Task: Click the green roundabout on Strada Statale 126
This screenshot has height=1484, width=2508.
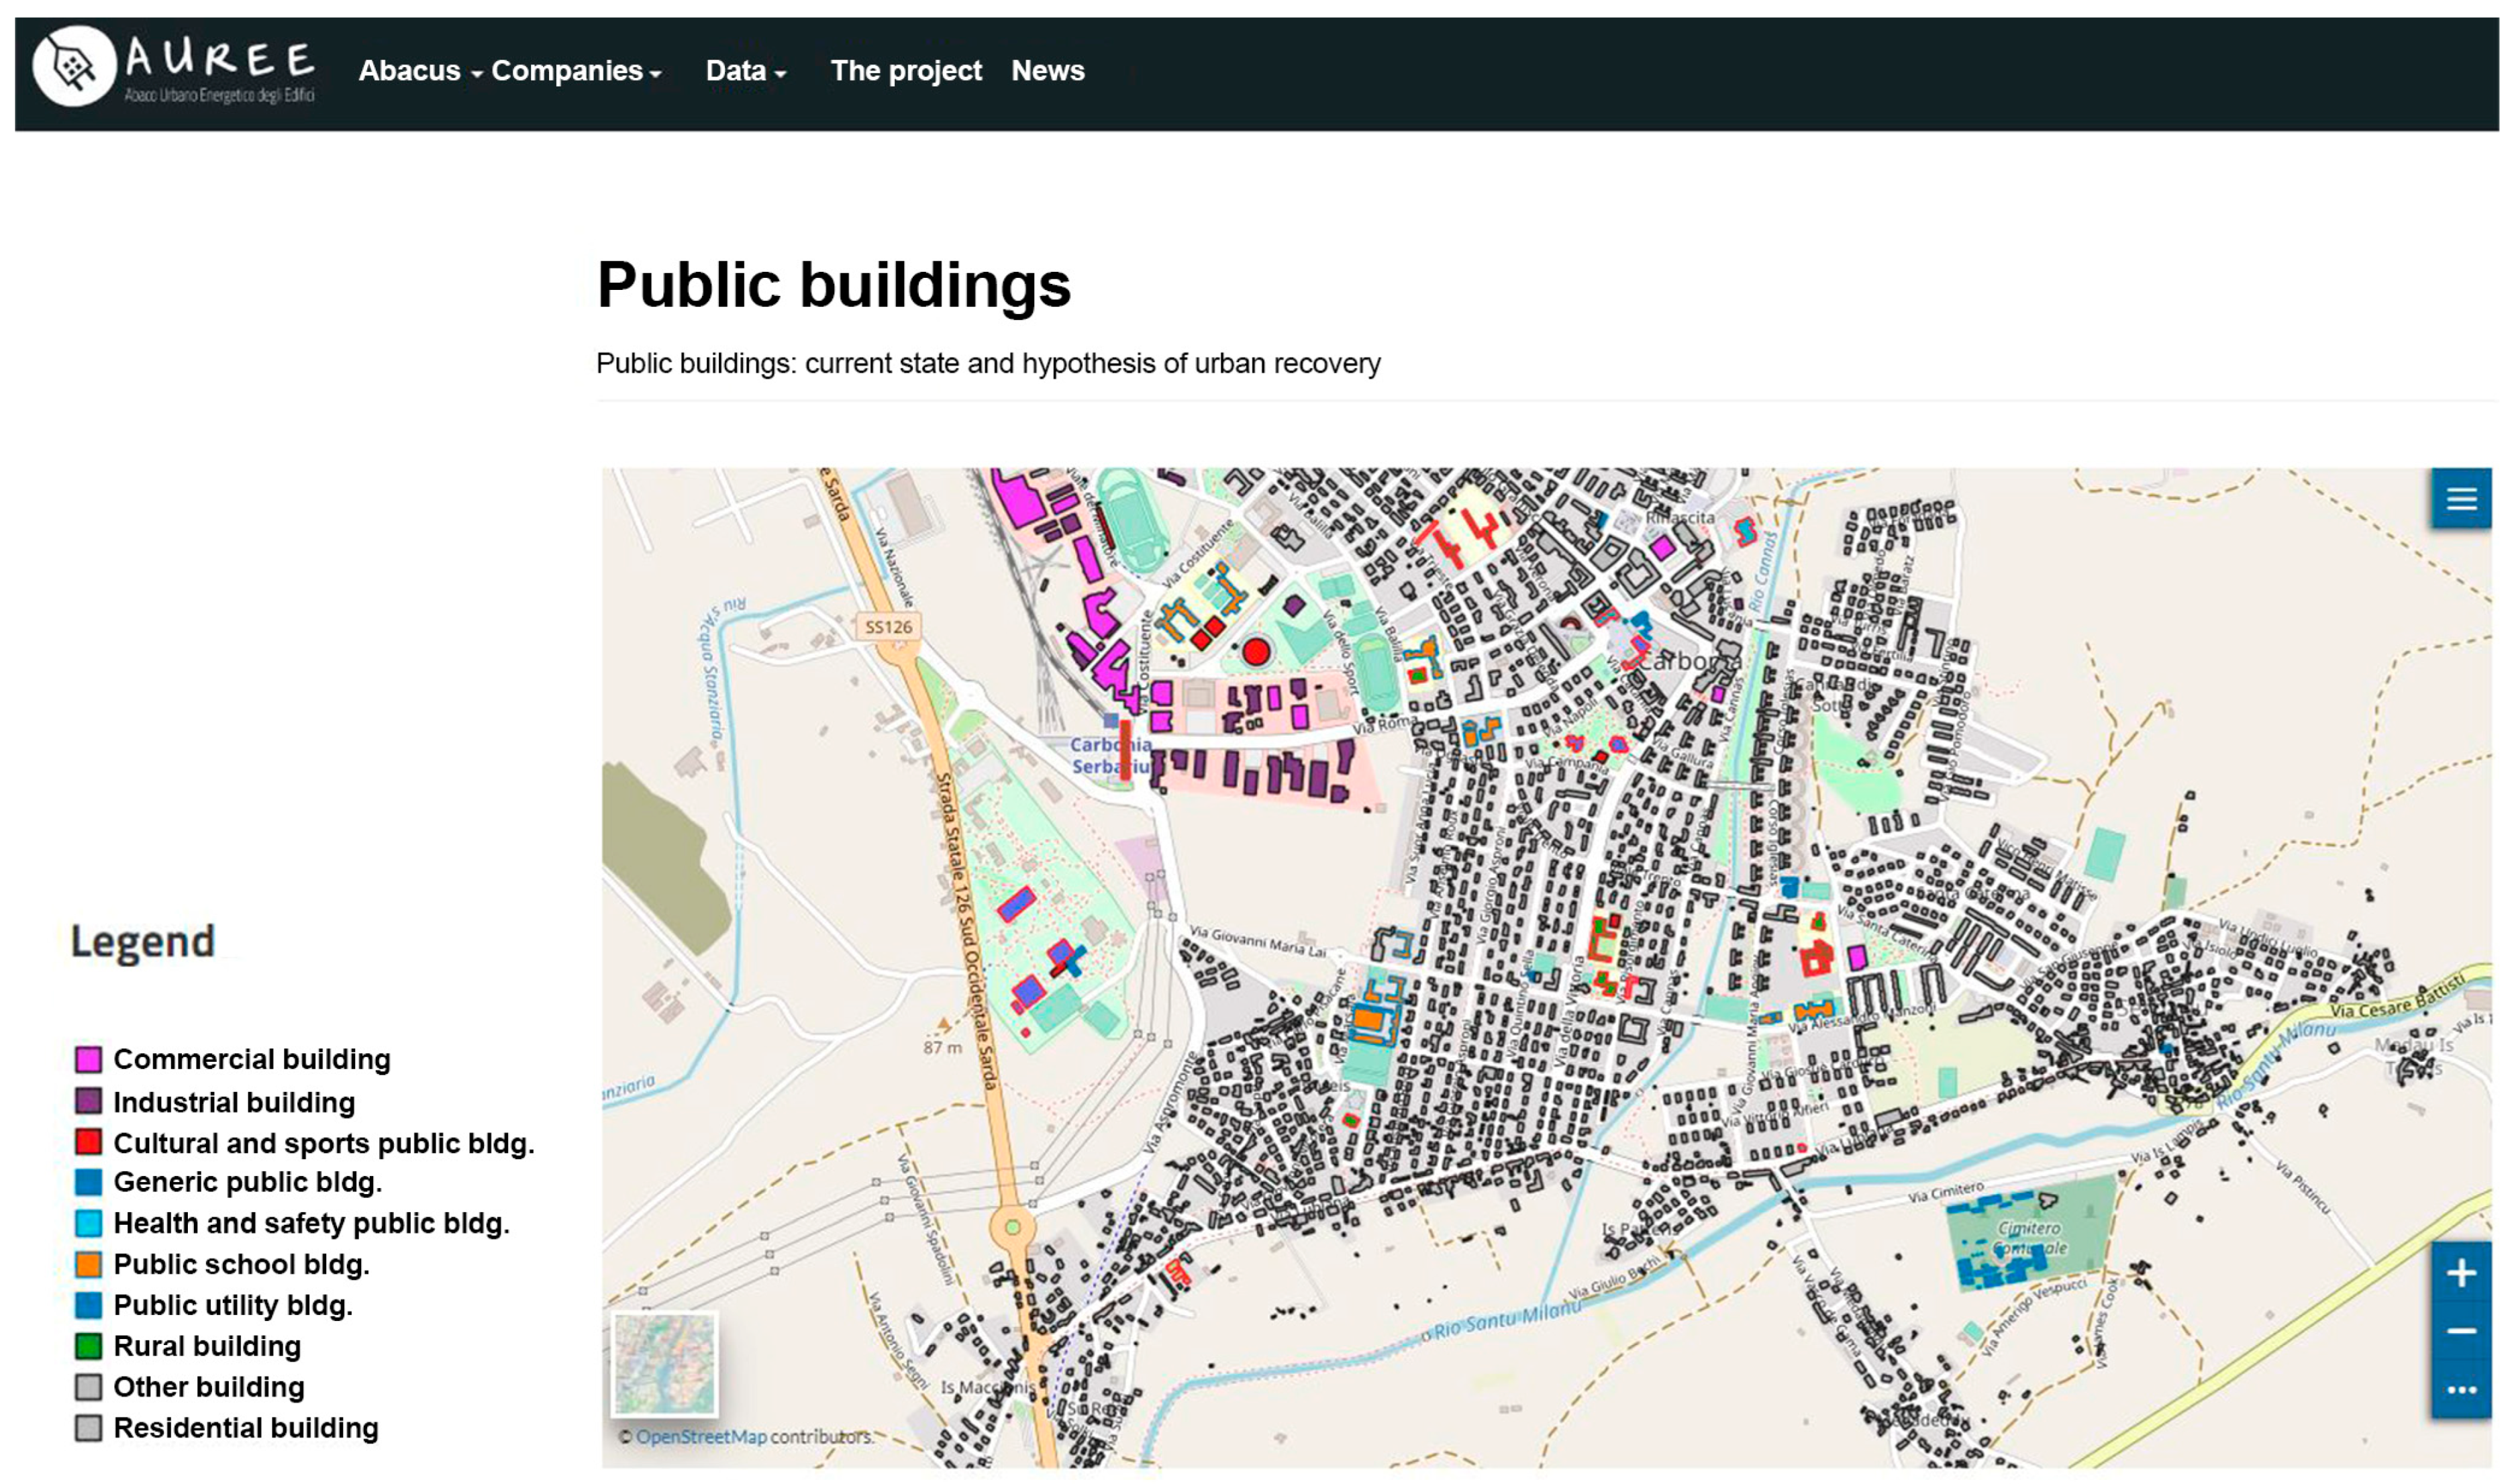Action: point(1011,1226)
